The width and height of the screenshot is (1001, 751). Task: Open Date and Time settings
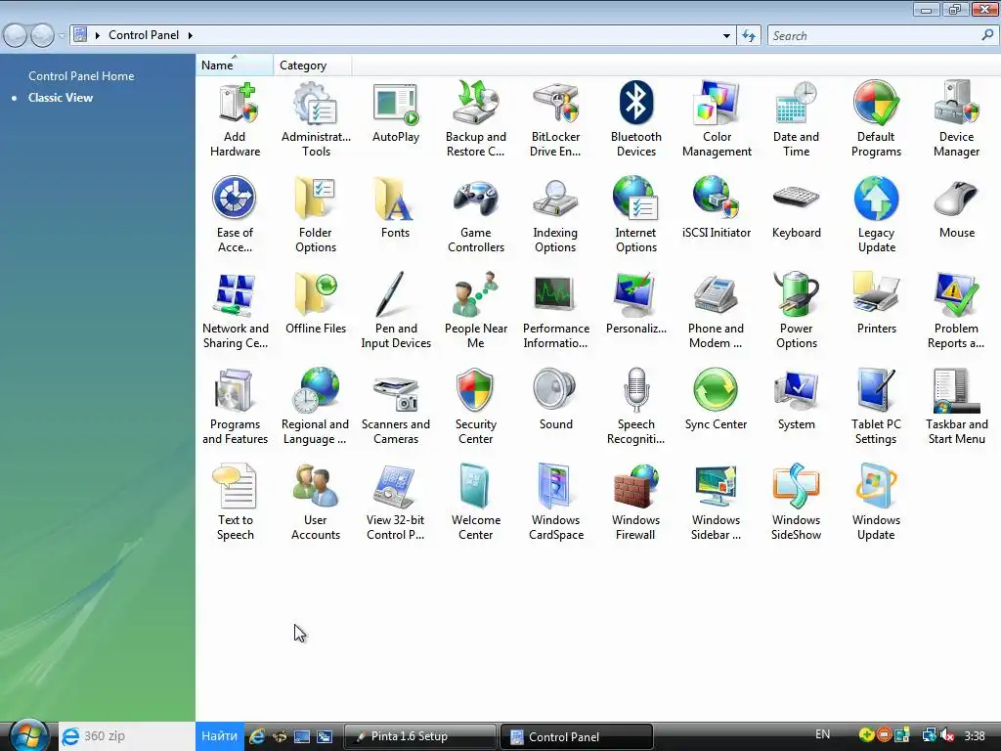click(x=796, y=118)
